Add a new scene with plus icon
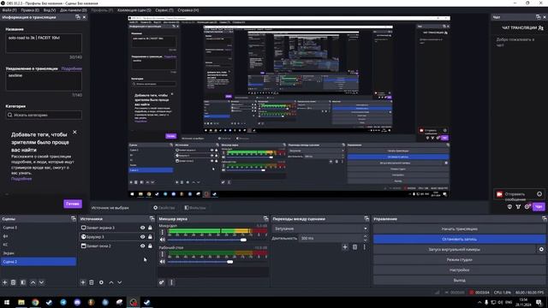 point(5,282)
